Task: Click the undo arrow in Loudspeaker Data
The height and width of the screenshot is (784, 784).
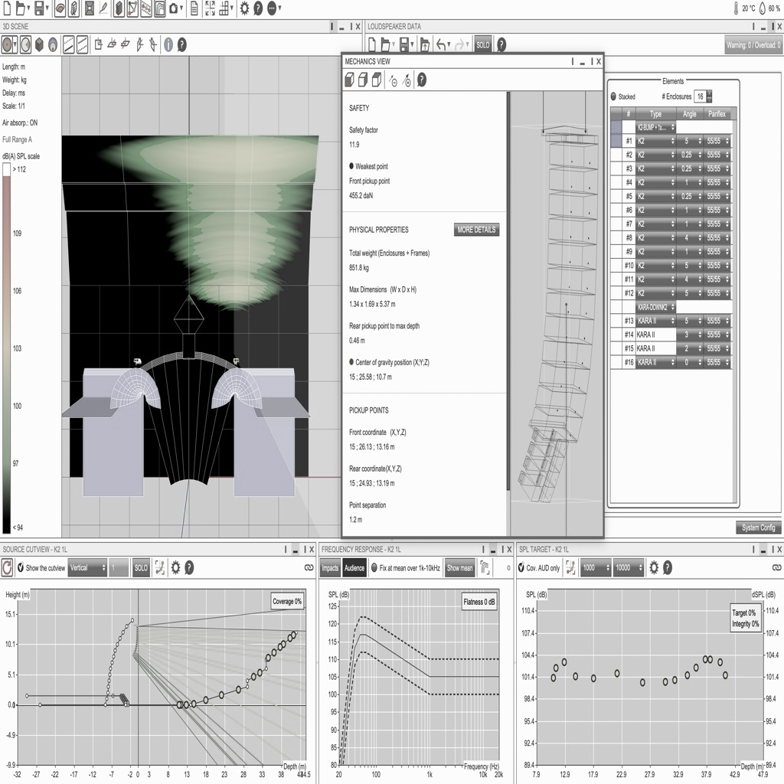Action: coord(442,44)
